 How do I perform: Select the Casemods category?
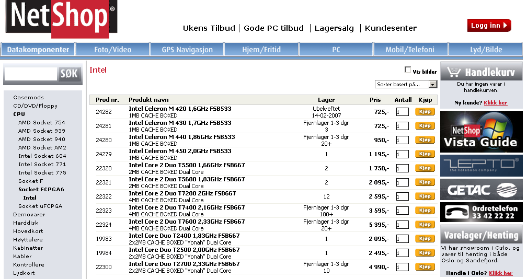(x=29, y=97)
